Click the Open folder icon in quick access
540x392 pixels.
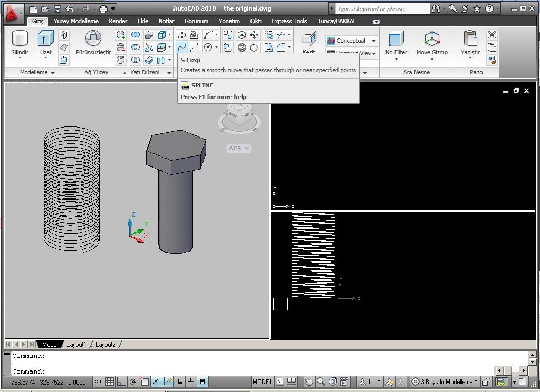click(45, 9)
